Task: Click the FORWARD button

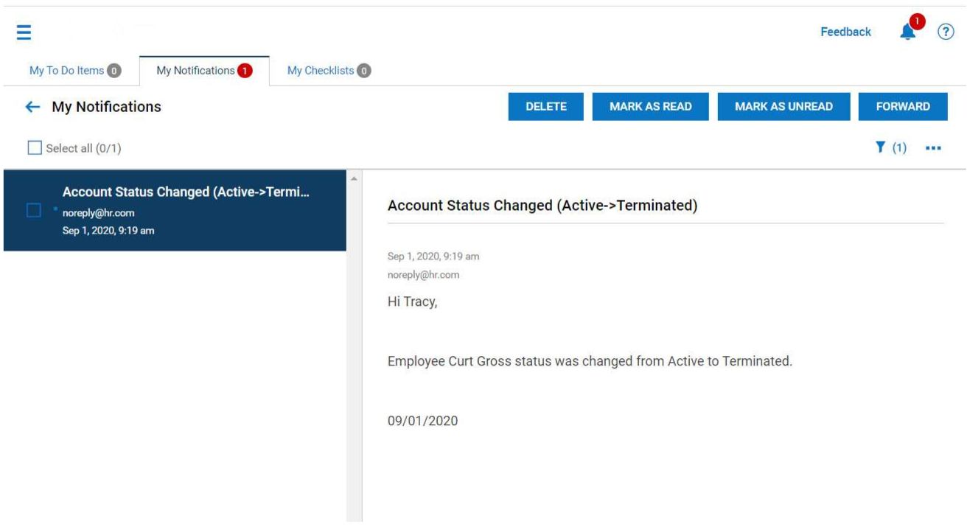Action: pos(903,106)
